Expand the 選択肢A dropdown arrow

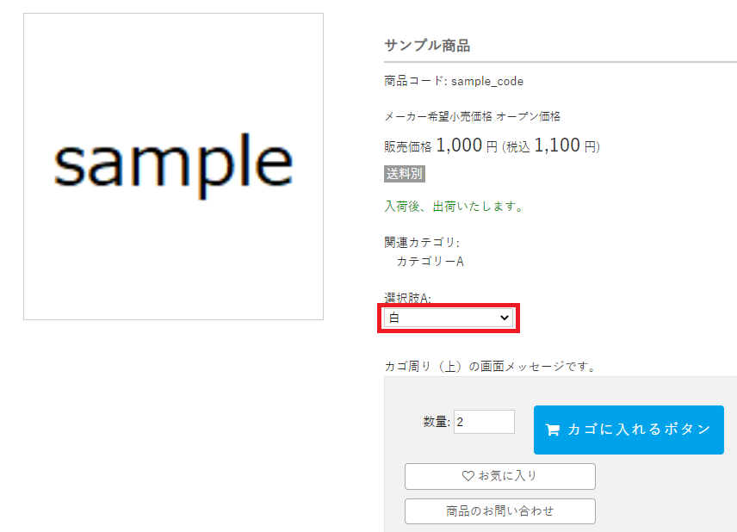click(505, 318)
